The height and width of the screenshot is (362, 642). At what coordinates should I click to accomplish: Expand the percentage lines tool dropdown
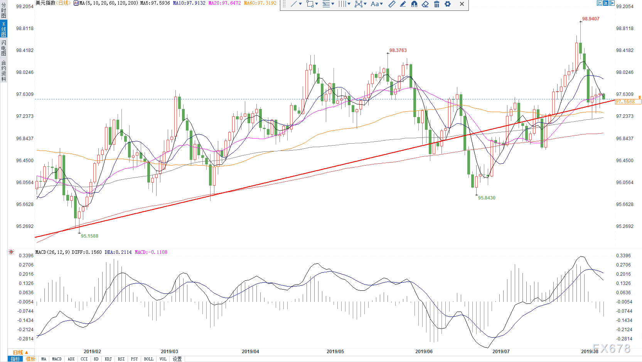pos(333,4)
